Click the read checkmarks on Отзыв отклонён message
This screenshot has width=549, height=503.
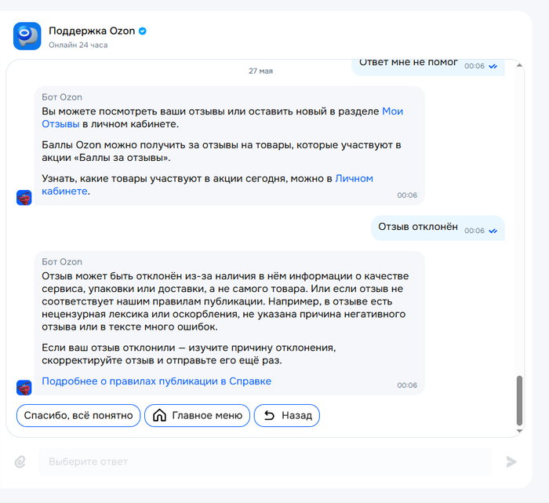pyautogui.click(x=493, y=231)
